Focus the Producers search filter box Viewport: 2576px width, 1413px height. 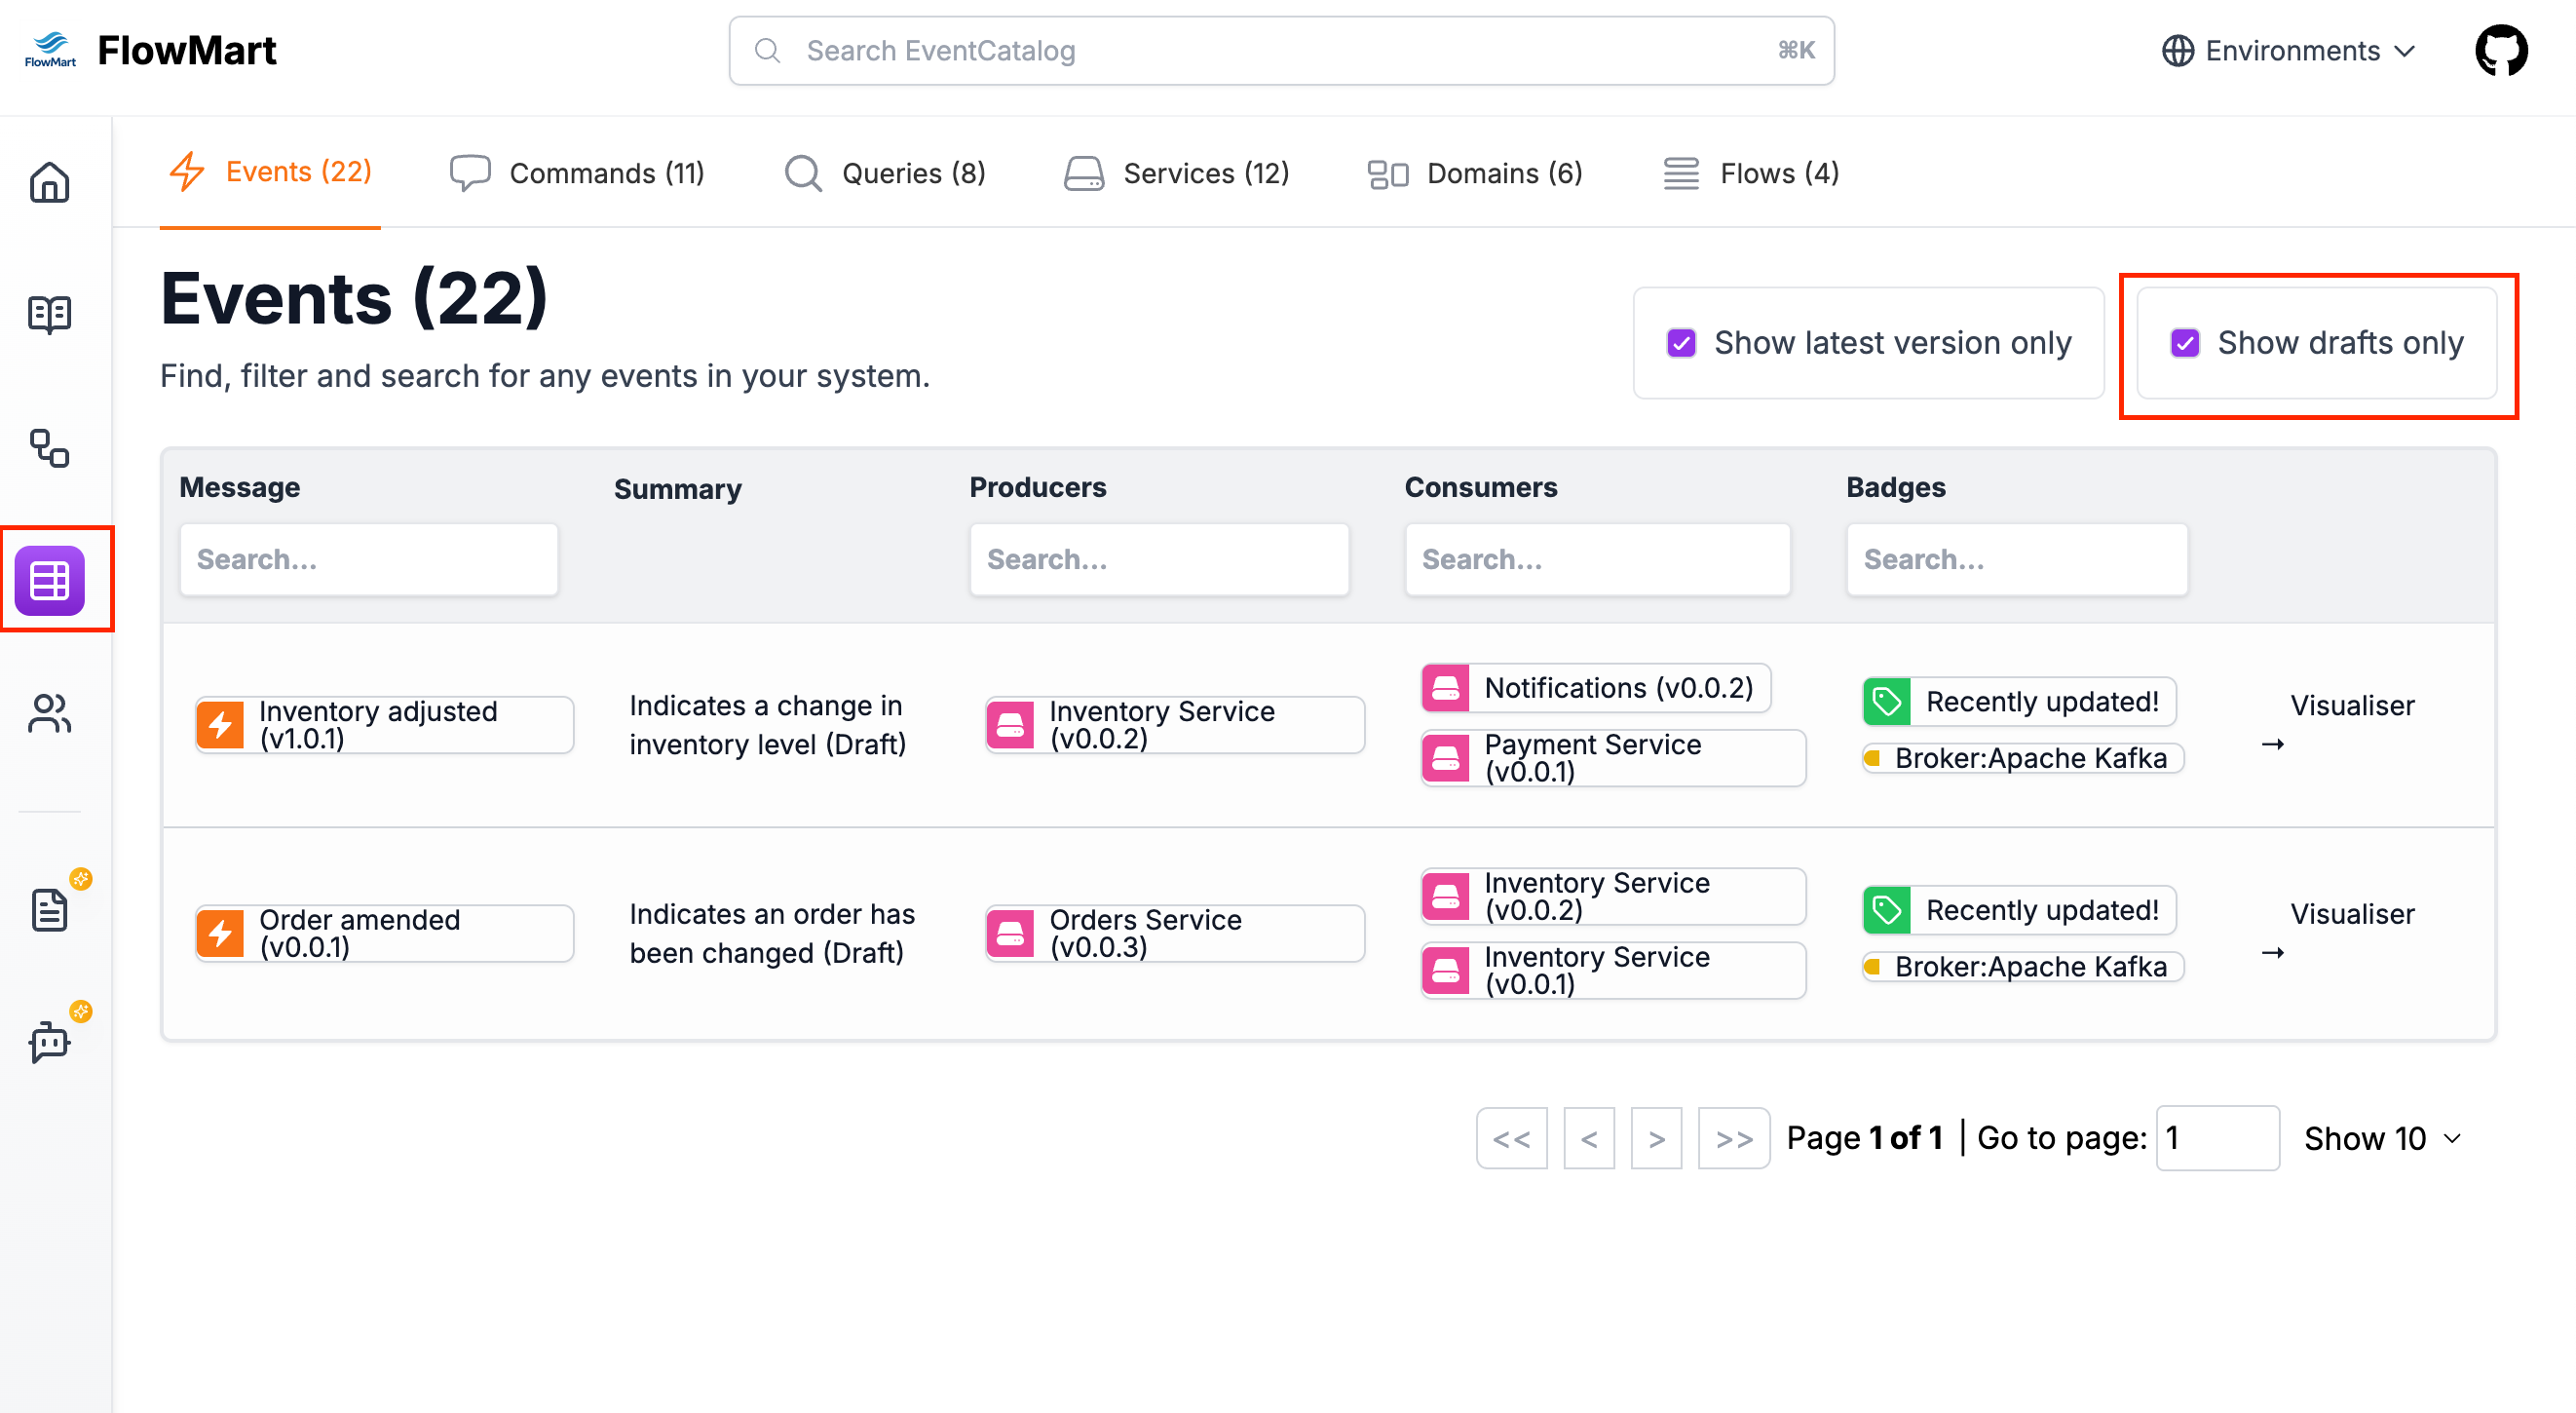coord(1158,559)
